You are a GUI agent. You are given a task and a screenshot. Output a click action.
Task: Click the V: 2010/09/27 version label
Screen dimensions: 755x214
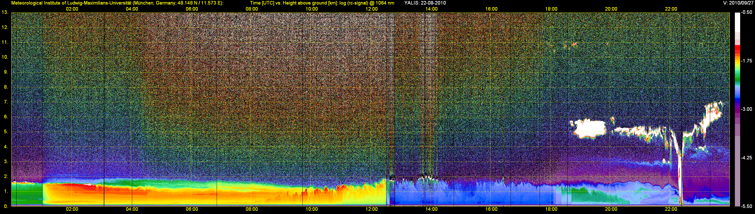point(737,3)
